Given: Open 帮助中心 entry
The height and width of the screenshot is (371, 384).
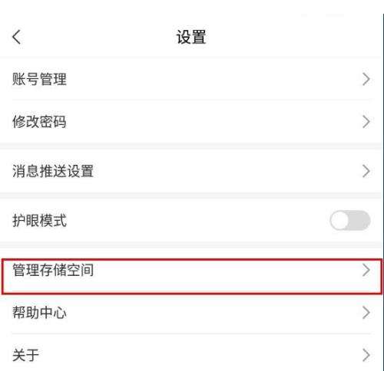Looking at the screenshot, I should (x=191, y=313).
